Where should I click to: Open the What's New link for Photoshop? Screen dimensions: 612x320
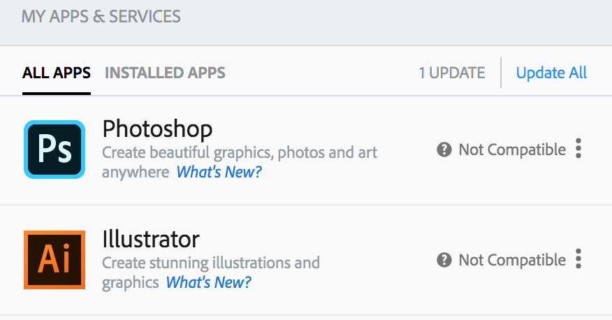click(x=219, y=172)
